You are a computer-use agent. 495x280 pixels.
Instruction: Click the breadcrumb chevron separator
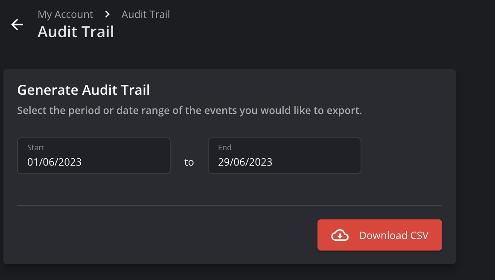[108, 15]
